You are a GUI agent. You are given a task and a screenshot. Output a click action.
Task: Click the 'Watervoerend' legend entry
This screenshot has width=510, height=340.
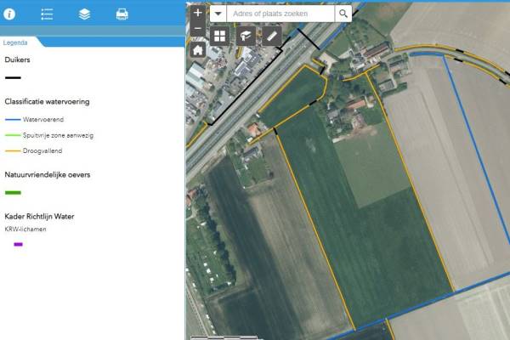[43, 119]
